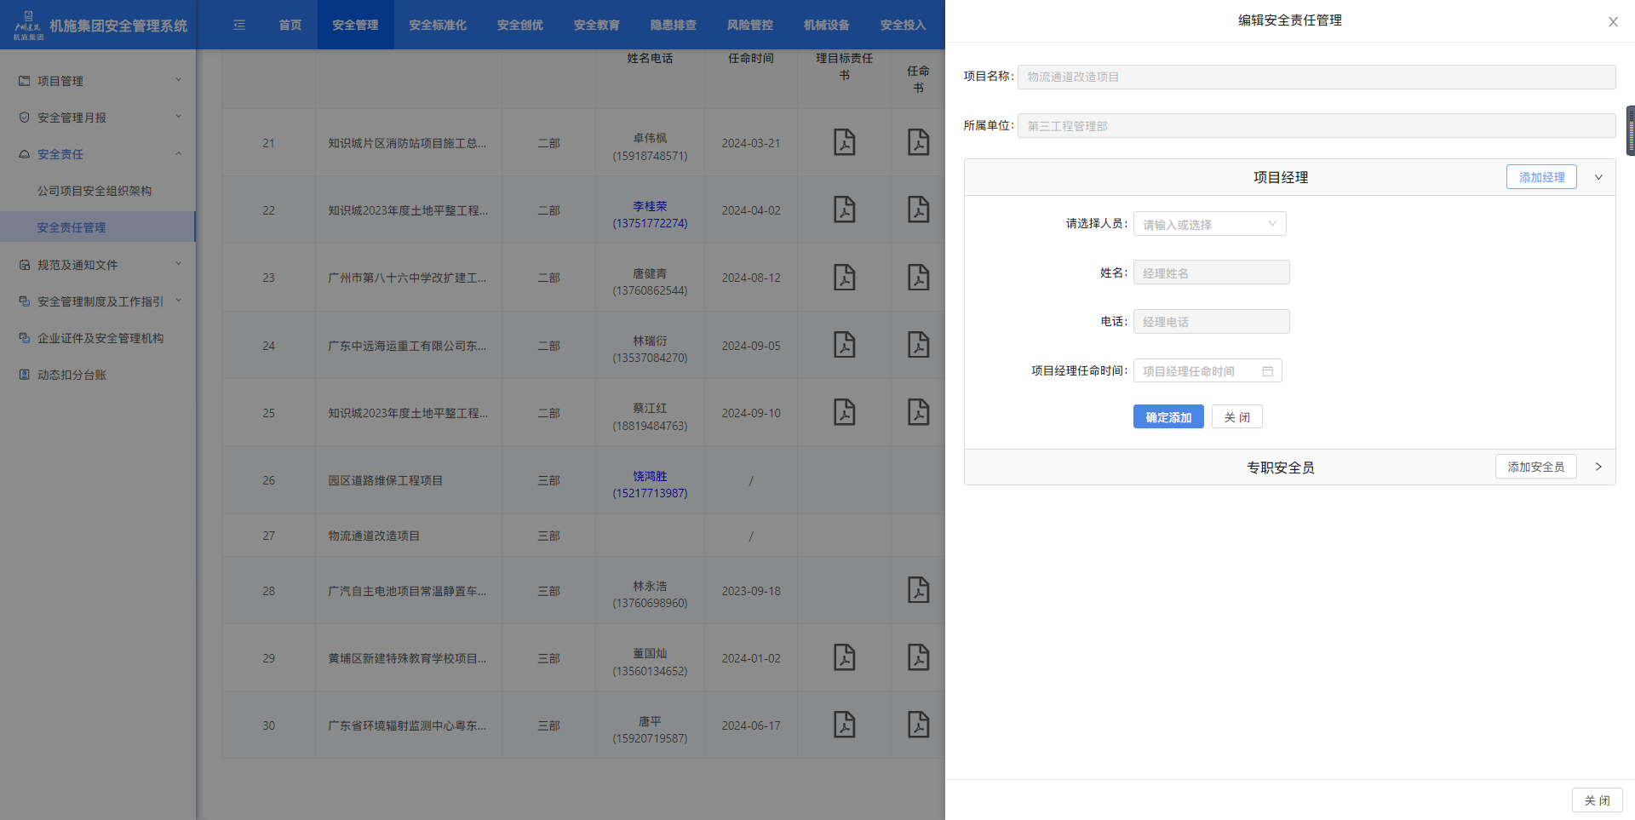
Task: Expand 项目管理 sidebar menu
Action: 98,81
